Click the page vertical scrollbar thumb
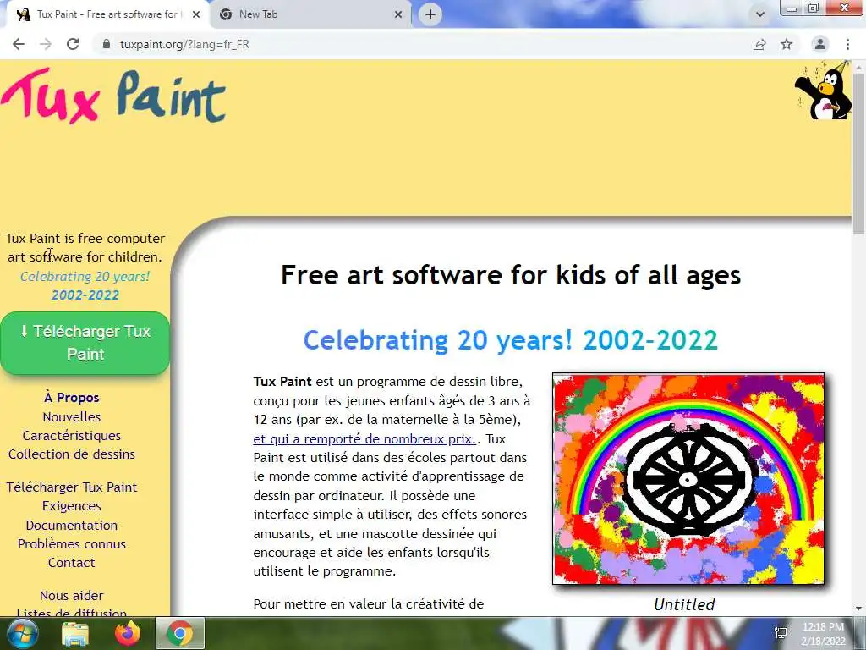 (x=859, y=152)
